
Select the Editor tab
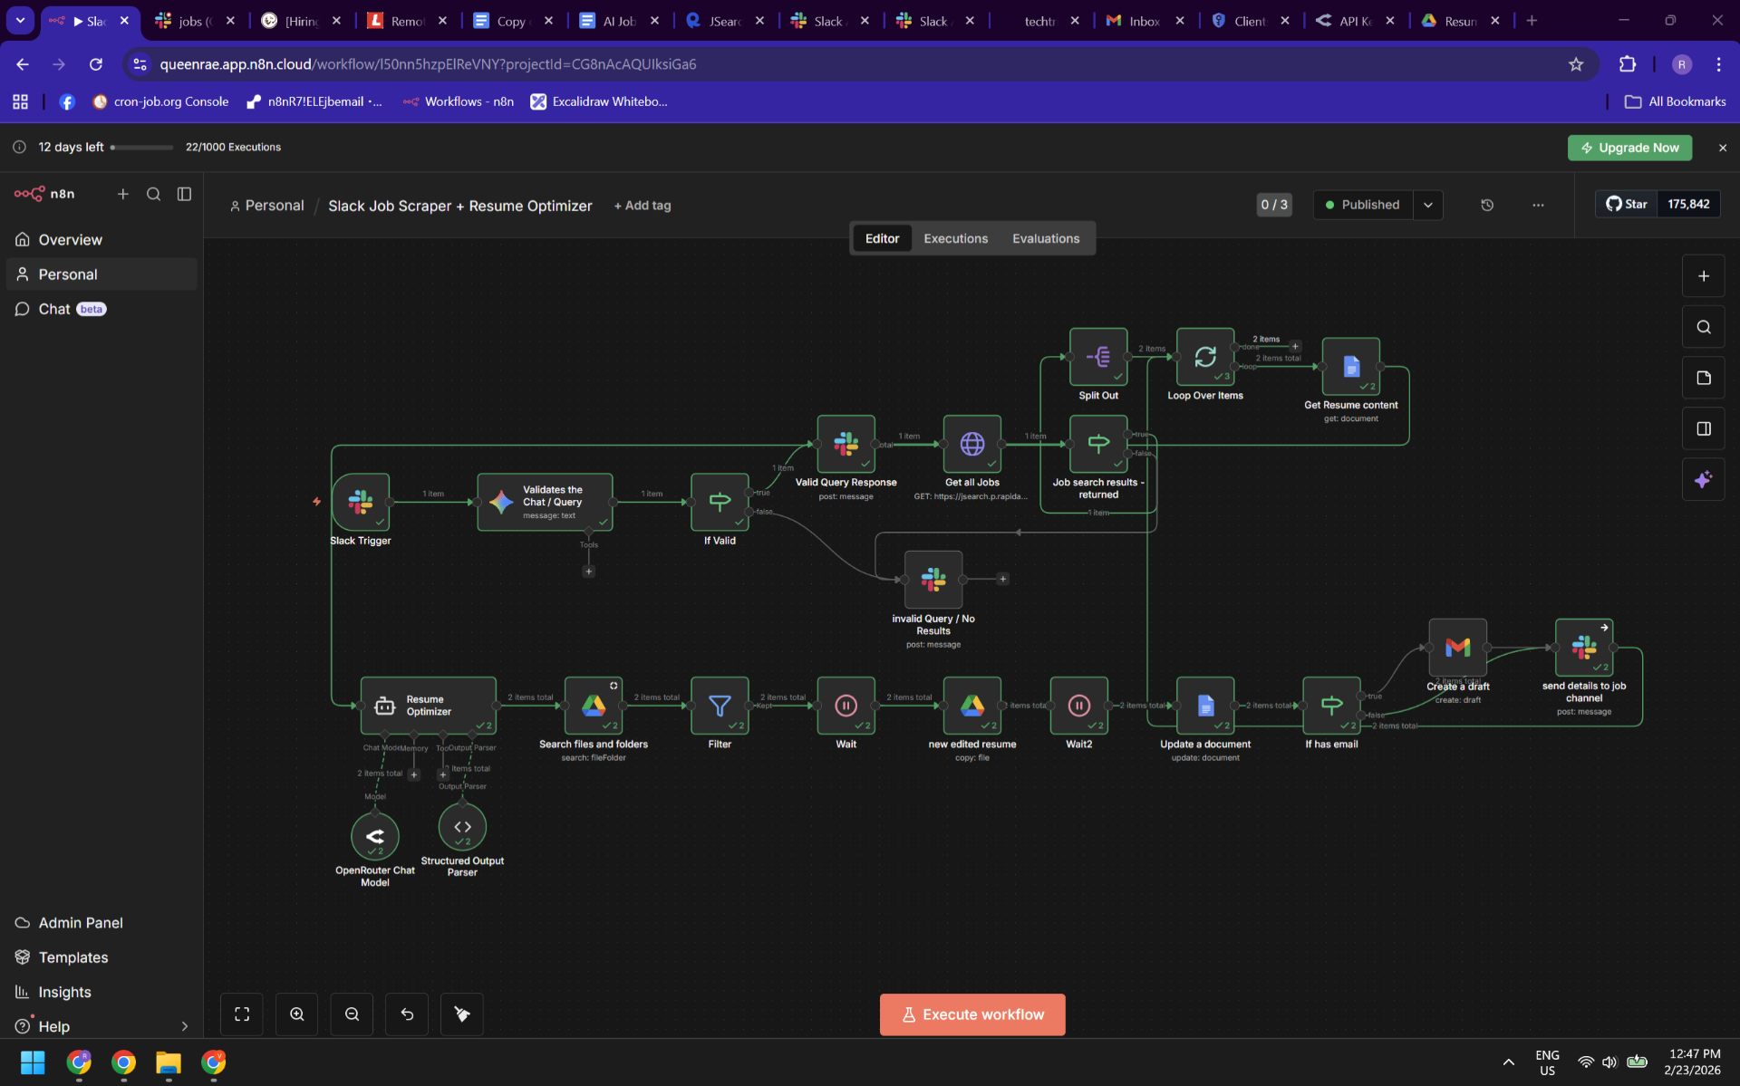point(882,238)
